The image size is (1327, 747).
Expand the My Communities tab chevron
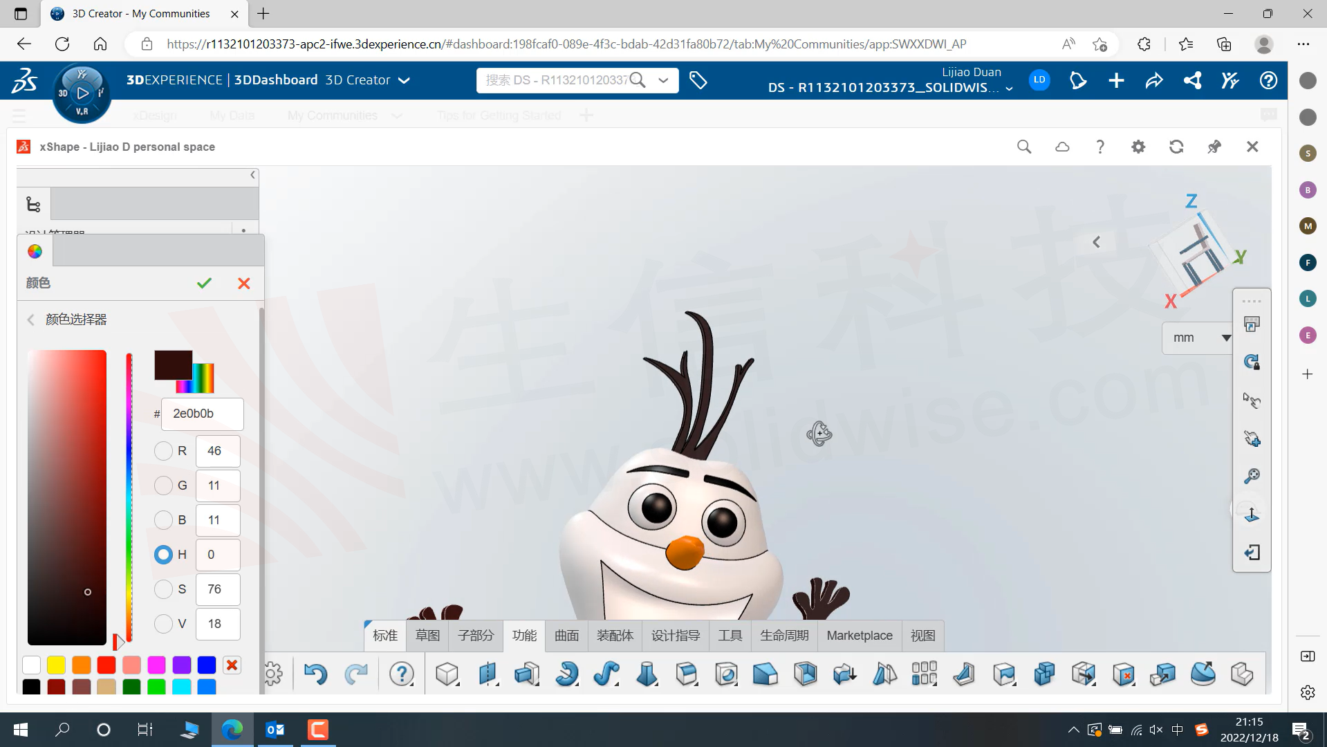[x=396, y=116]
